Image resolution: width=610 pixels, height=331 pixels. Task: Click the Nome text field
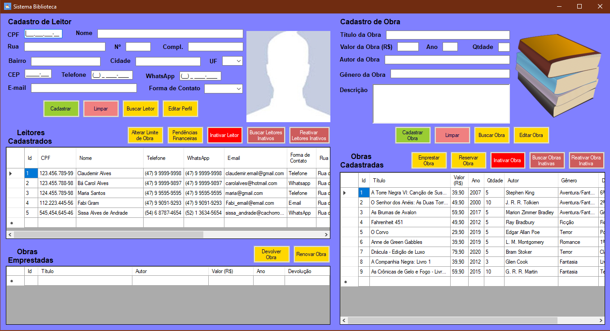tap(170, 34)
